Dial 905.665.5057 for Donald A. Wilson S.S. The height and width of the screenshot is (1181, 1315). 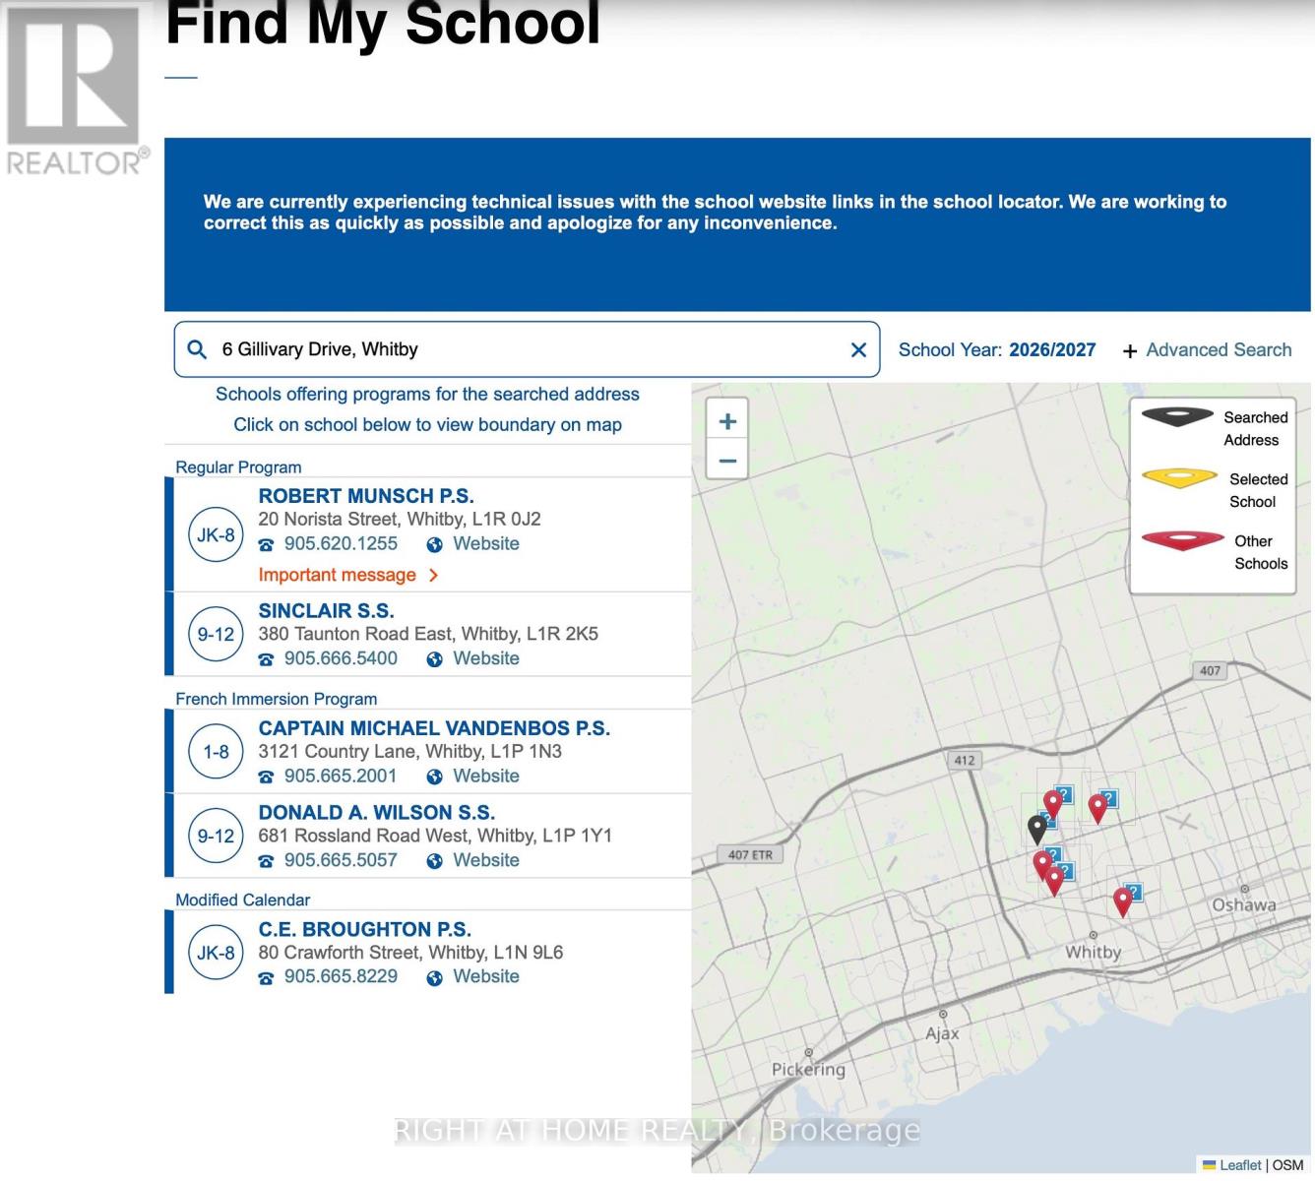[x=341, y=860]
